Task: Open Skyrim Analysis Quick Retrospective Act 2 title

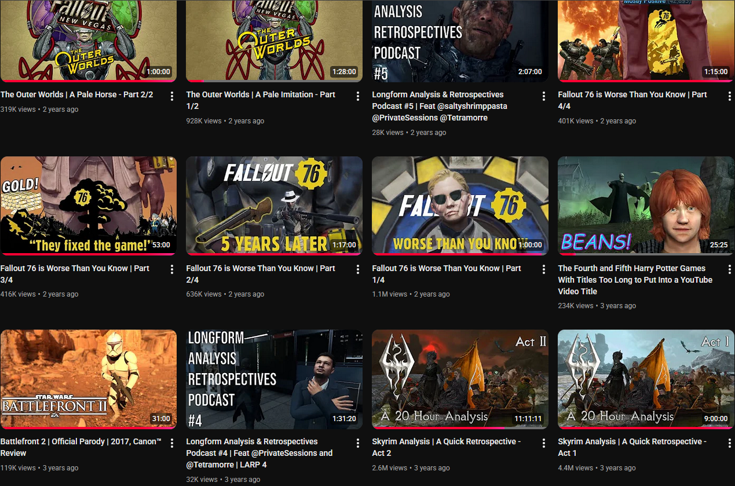Action: coord(447,447)
